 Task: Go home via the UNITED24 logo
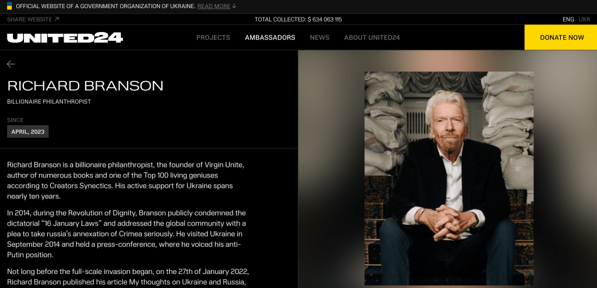click(65, 38)
